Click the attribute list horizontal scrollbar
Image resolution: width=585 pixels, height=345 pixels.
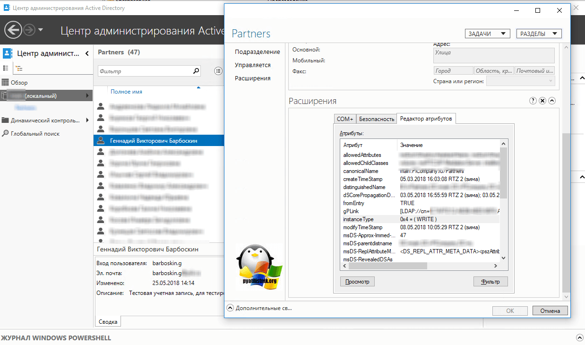click(x=387, y=266)
